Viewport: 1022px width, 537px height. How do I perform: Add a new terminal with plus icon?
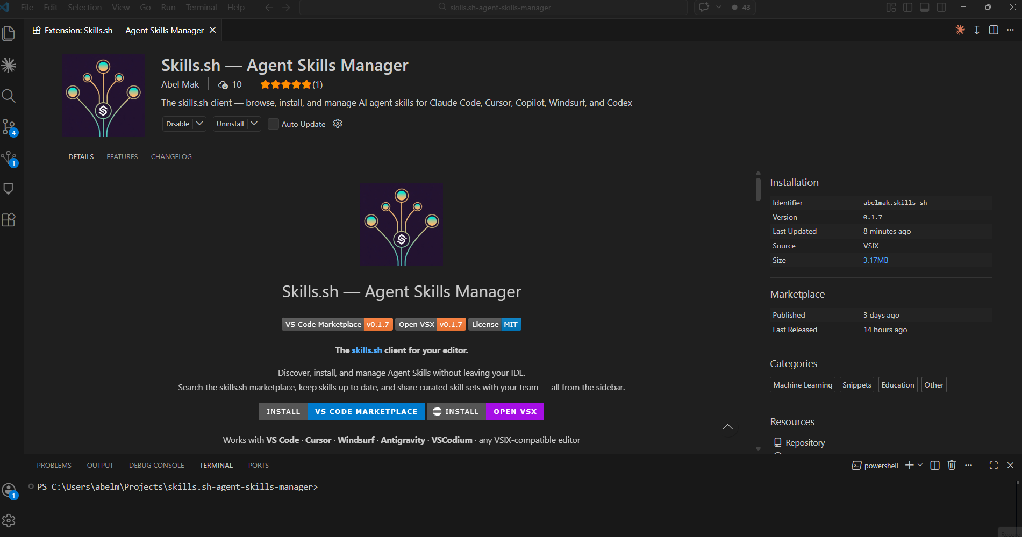[x=909, y=466]
